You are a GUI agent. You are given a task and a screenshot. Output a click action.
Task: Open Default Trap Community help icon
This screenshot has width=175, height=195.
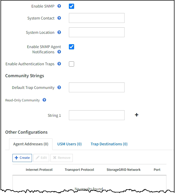(59, 88)
